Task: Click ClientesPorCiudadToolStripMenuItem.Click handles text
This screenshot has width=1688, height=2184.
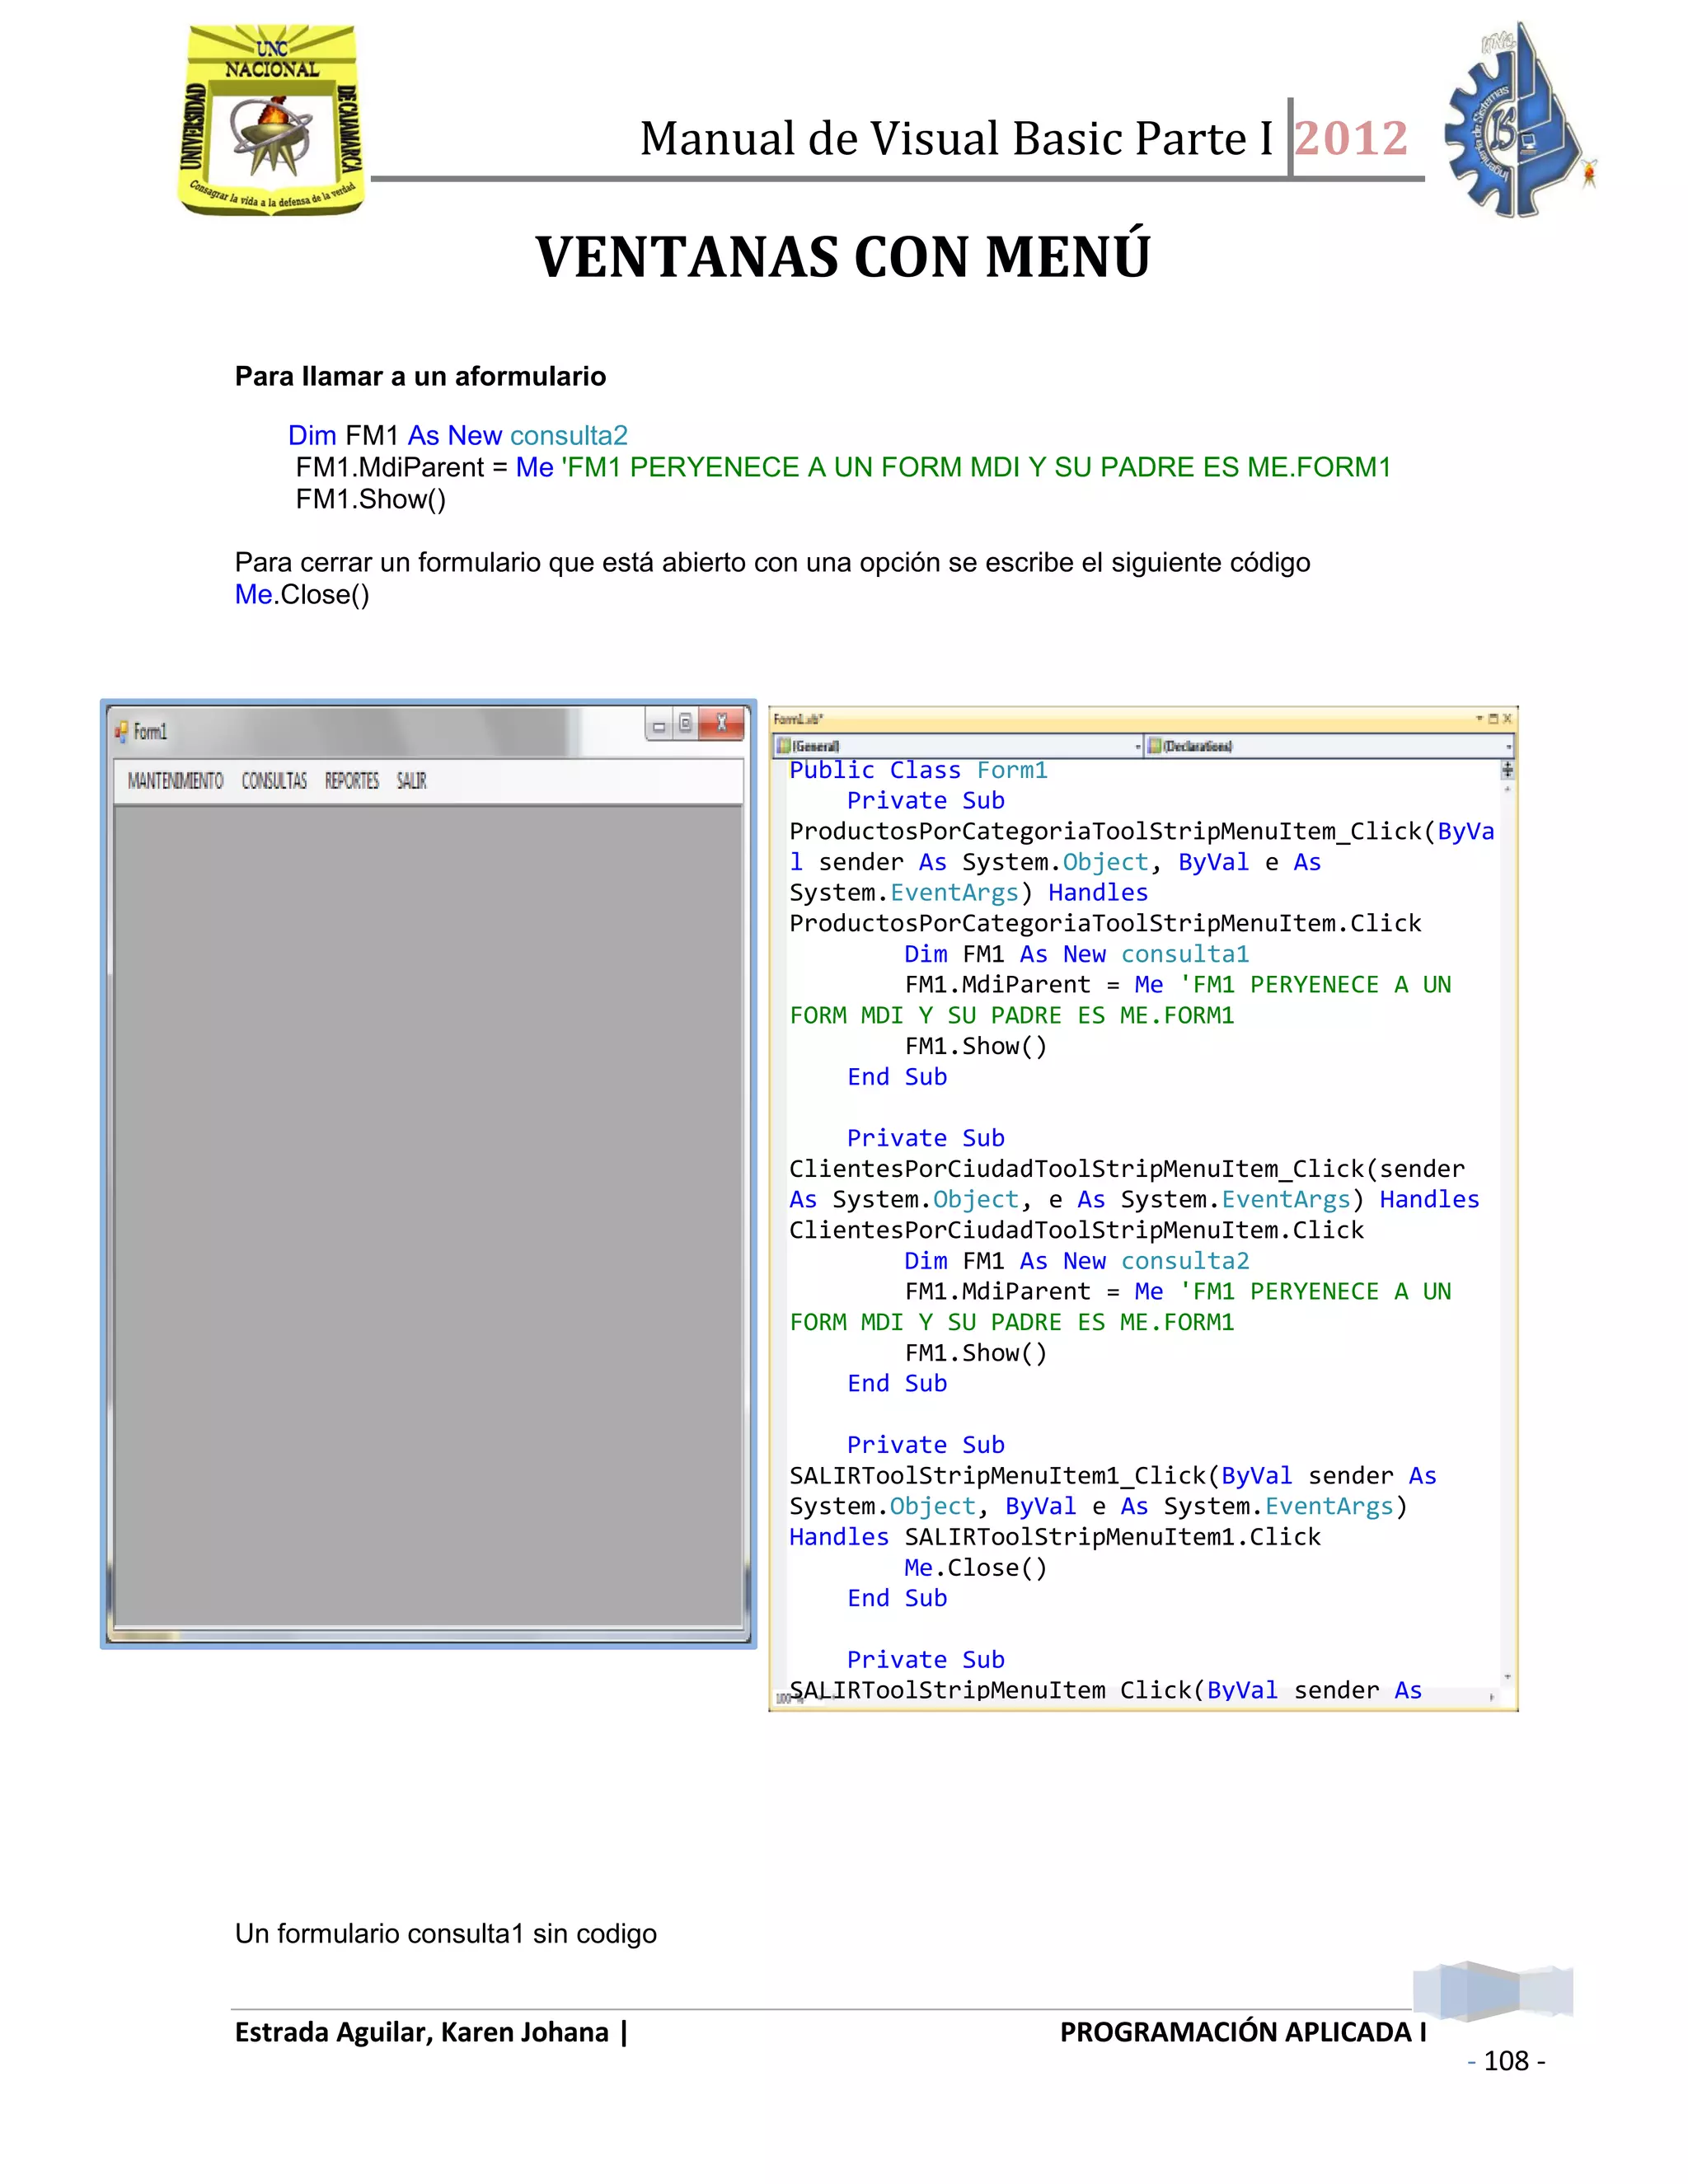Action: pos(1076,1230)
